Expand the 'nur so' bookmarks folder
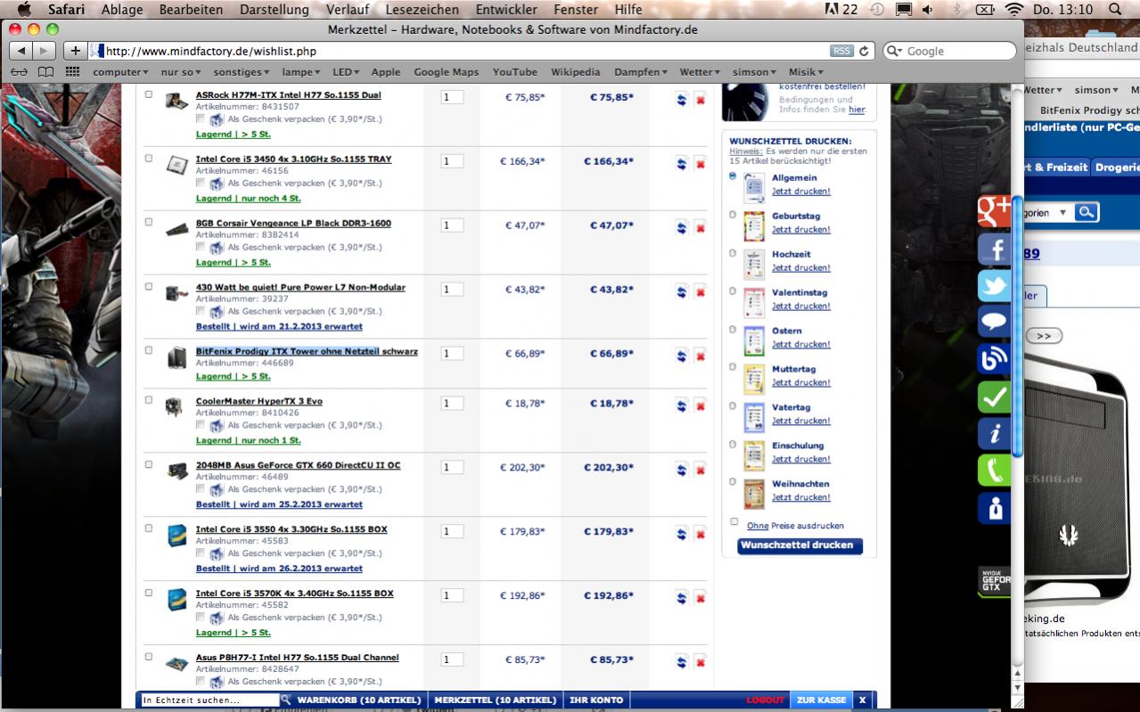Viewport: 1140px width, 712px height. (x=181, y=72)
